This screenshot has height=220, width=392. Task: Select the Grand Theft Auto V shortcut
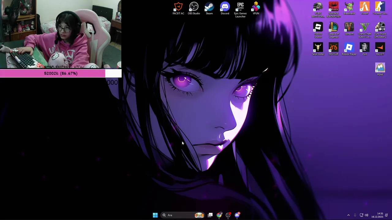click(364, 31)
